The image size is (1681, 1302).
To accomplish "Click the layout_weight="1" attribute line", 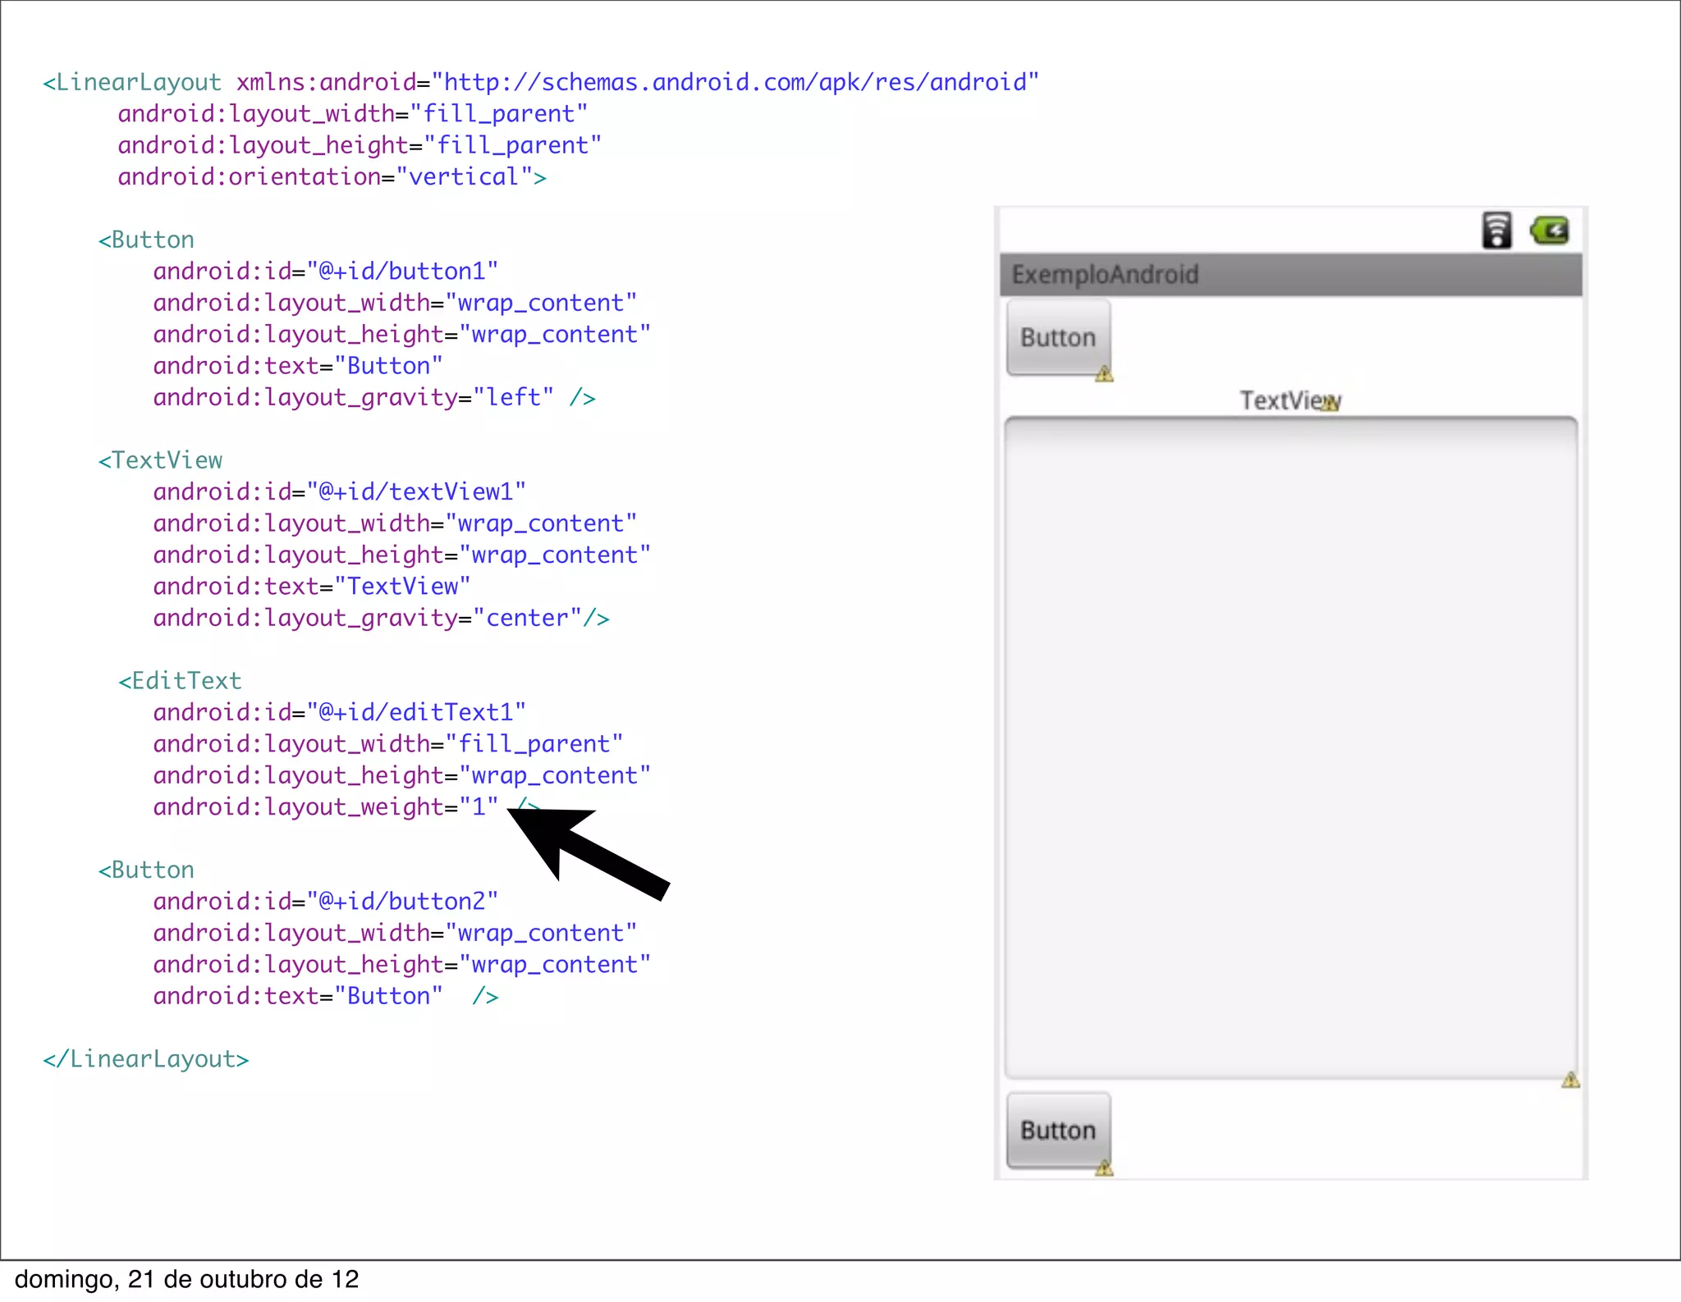I will coord(326,807).
